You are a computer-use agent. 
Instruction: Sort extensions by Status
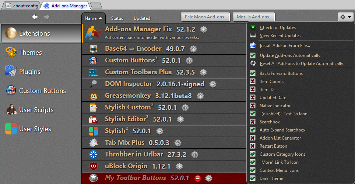[117, 18]
